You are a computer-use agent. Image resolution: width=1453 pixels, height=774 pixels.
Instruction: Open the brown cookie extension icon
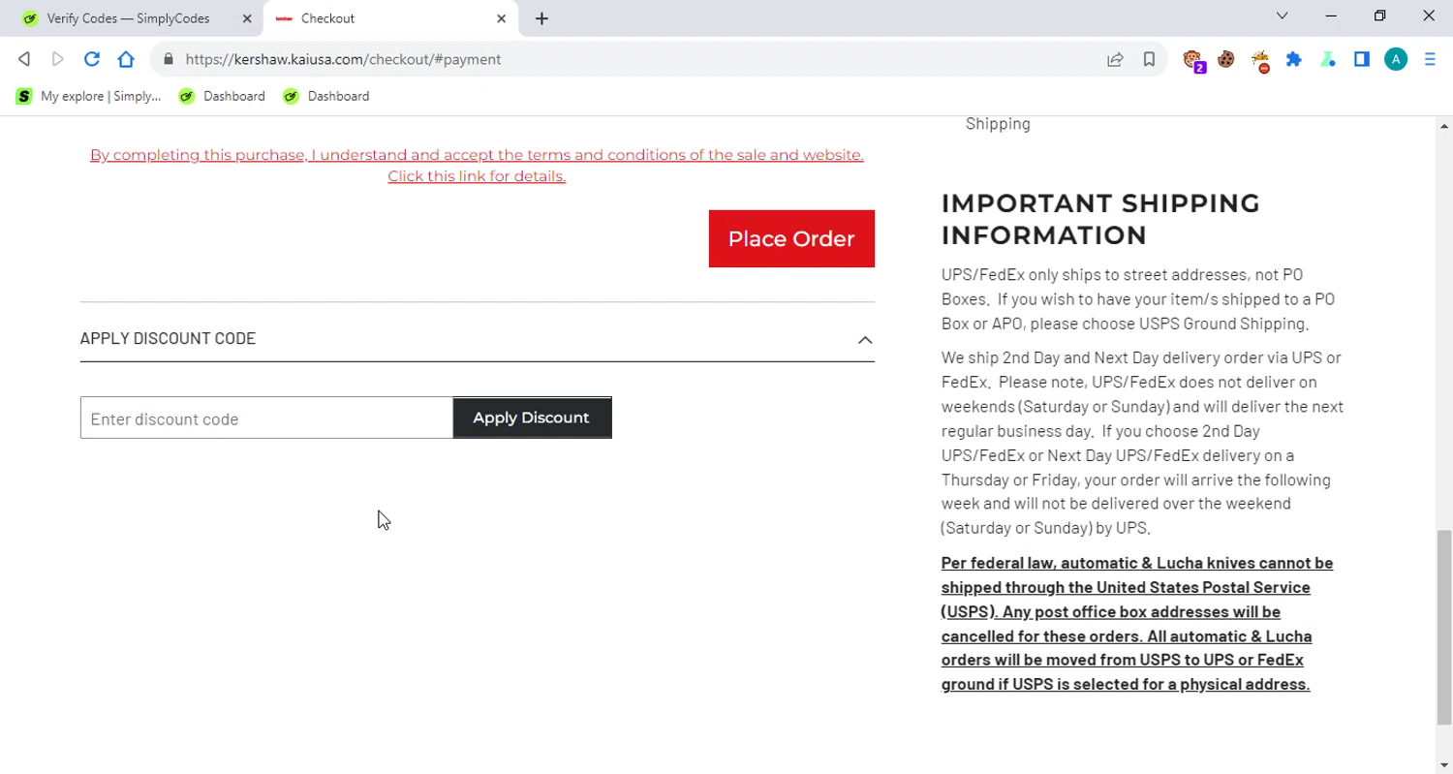point(1226,59)
